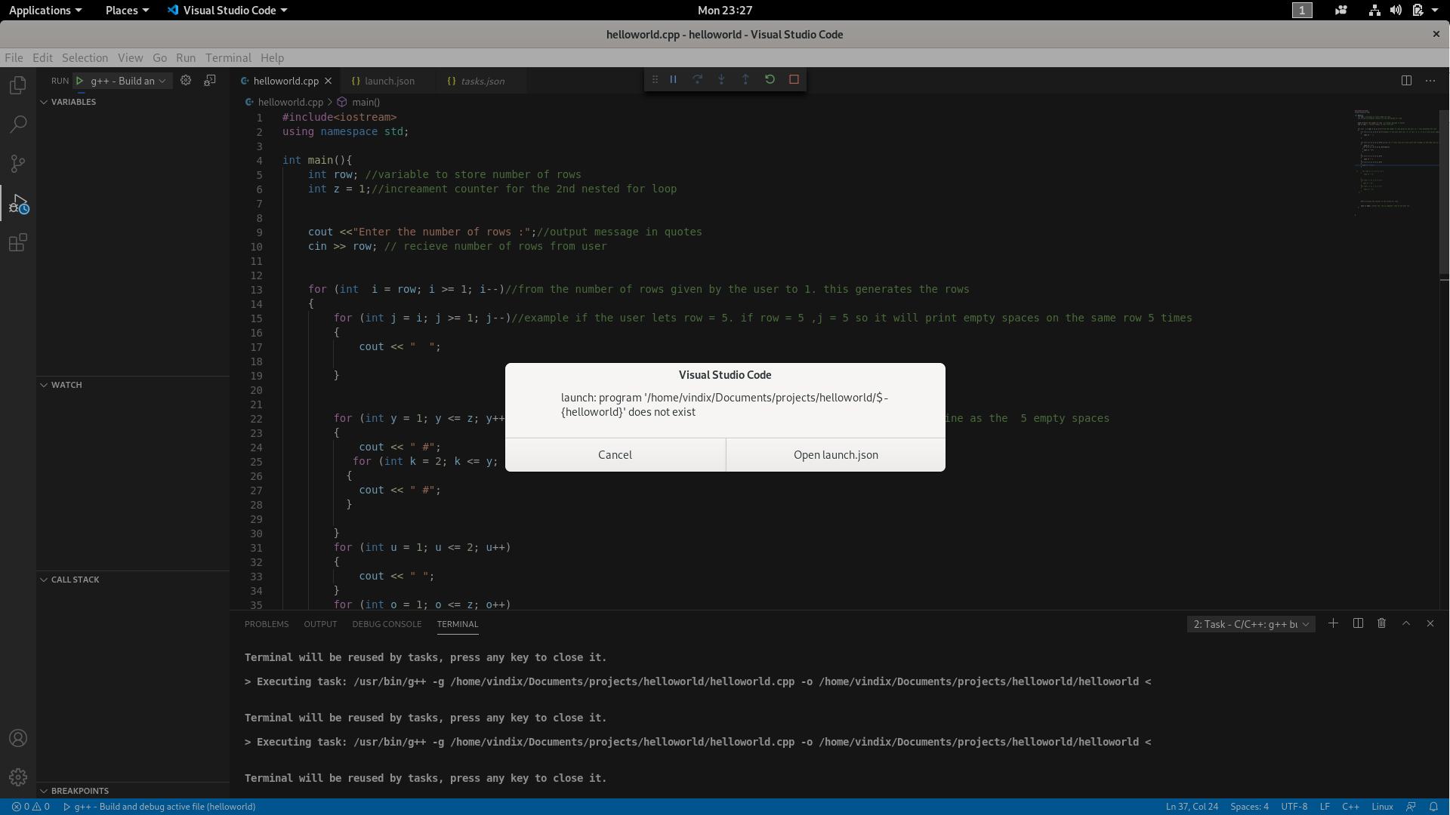Stop debugging via the red stop icon
Viewport: 1450px width, 815px height.
[x=794, y=79]
